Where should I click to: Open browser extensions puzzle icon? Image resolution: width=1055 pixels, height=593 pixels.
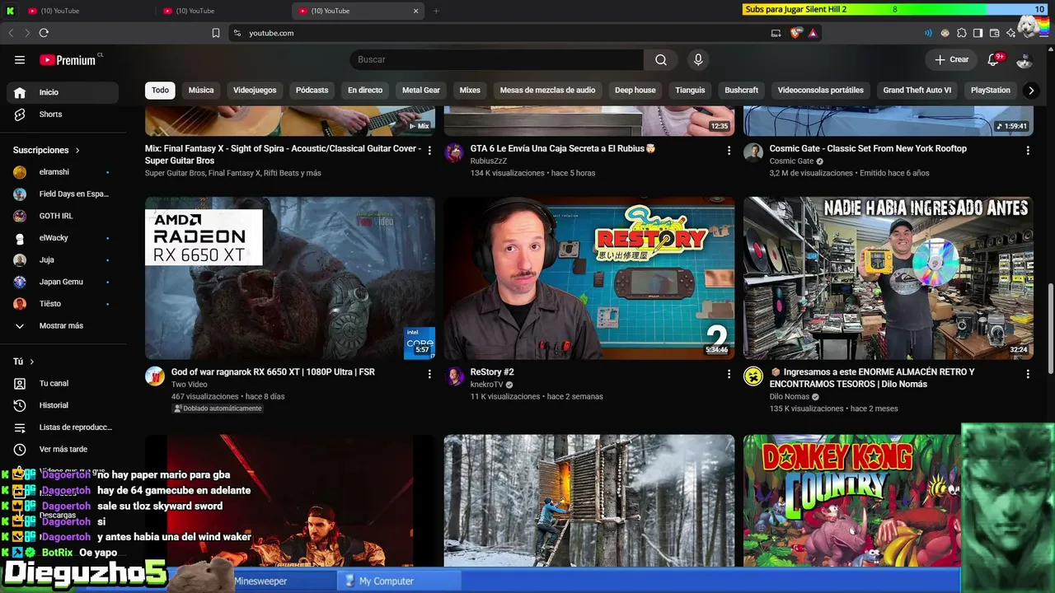point(961,33)
